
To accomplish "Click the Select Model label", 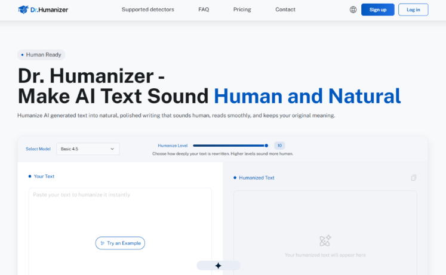I will [x=38, y=149].
